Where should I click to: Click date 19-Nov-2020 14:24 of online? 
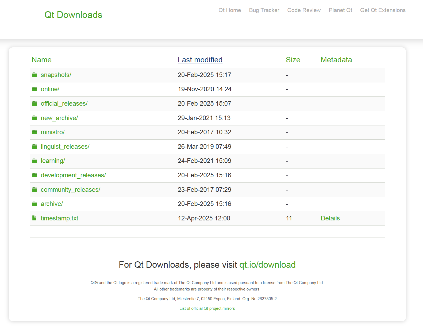205,89
